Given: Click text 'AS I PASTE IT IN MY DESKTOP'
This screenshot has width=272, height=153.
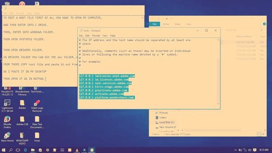Looking at the screenshot, I should tap(25, 71).
